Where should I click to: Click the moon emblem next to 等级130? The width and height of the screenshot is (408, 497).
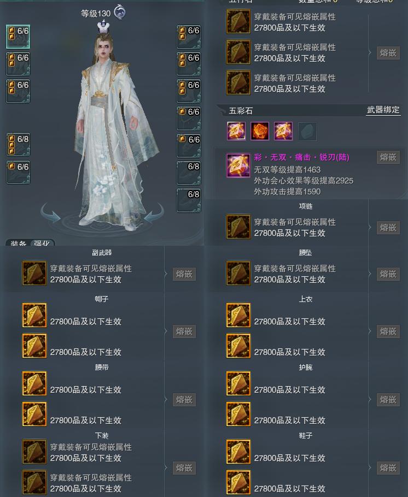pyautogui.click(x=120, y=12)
